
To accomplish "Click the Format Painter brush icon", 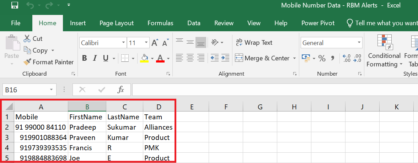I will (x=27, y=62).
